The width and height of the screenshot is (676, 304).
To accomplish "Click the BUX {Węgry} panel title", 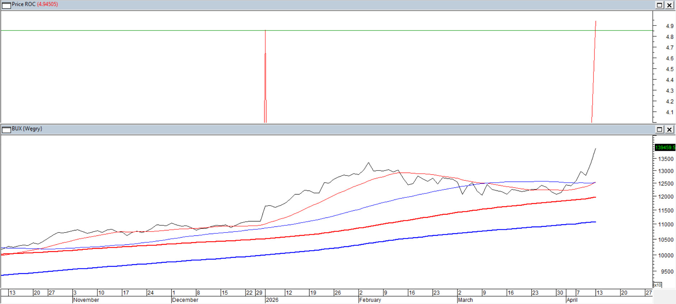I will point(27,128).
